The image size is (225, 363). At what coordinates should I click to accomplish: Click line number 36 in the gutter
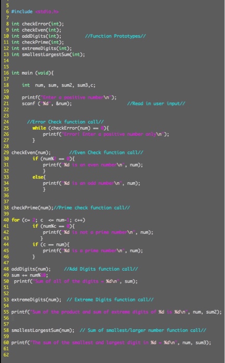point(6,196)
